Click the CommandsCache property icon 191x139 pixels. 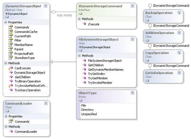10,31
